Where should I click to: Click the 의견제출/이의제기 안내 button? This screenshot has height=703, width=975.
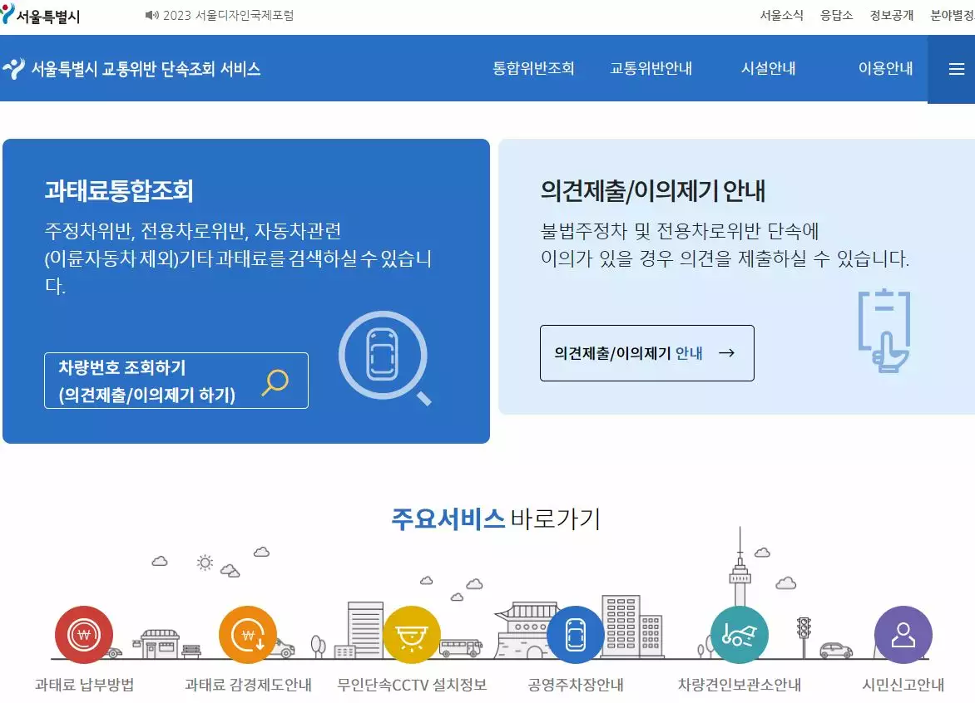(647, 352)
